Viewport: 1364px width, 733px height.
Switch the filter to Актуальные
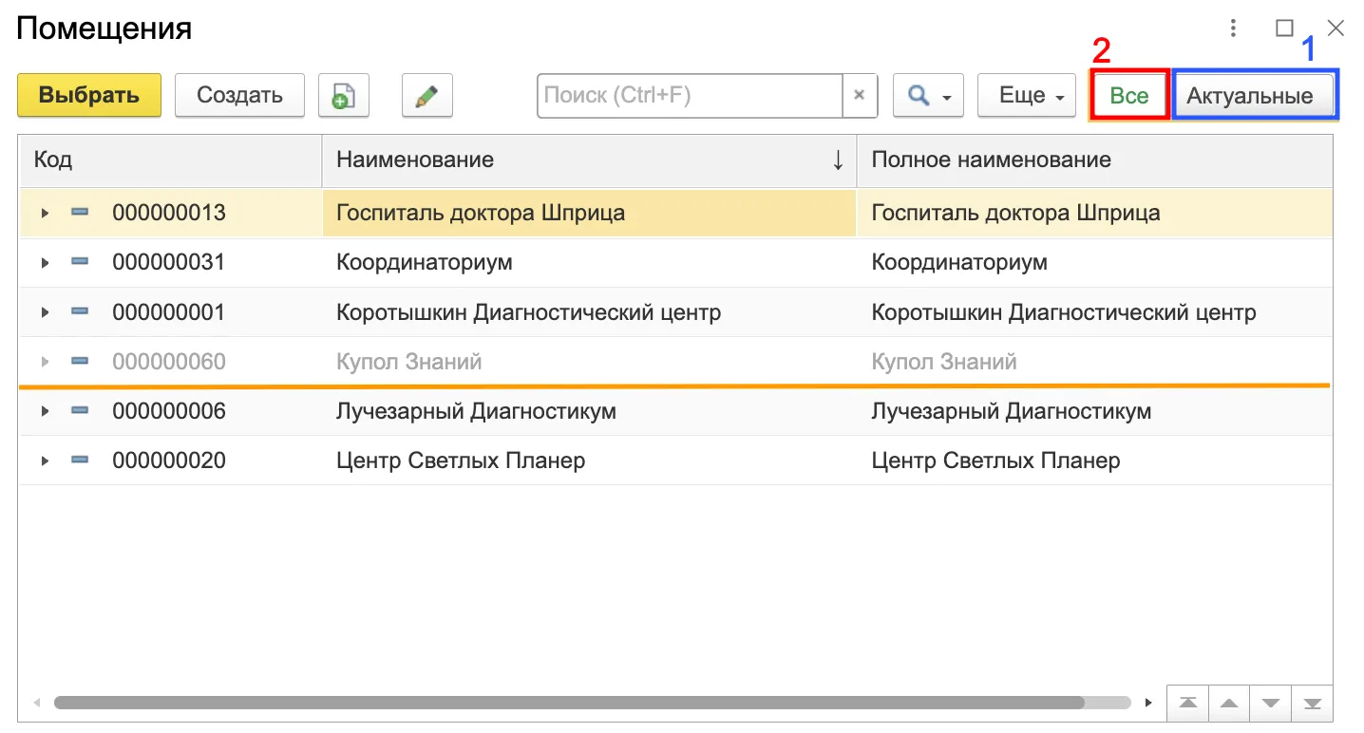pyautogui.click(x=1255, y=95)
